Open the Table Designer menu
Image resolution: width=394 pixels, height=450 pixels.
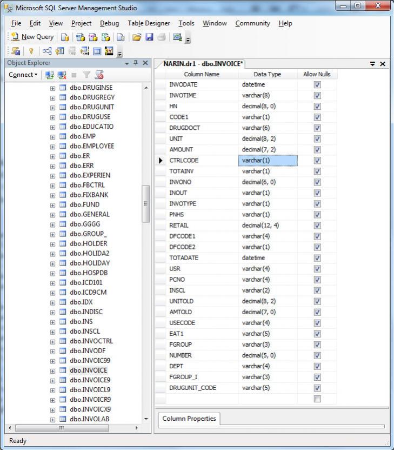pyautogui.click(x=149, y=23)
